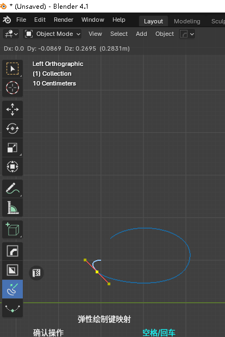Open the Object Mode dropdown
The width and height of the screenshot is (225, 337).
point(52,34)
